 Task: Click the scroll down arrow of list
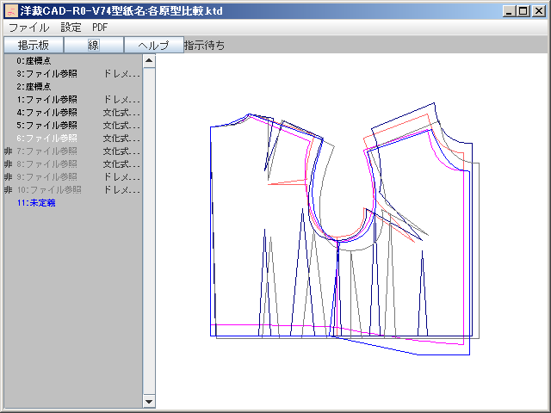[149, 402]
